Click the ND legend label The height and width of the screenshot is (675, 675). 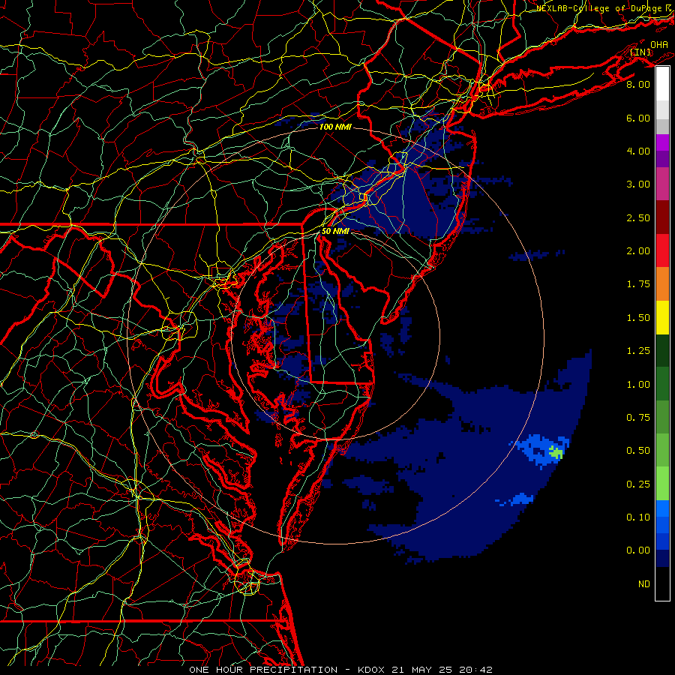(644, 584)
